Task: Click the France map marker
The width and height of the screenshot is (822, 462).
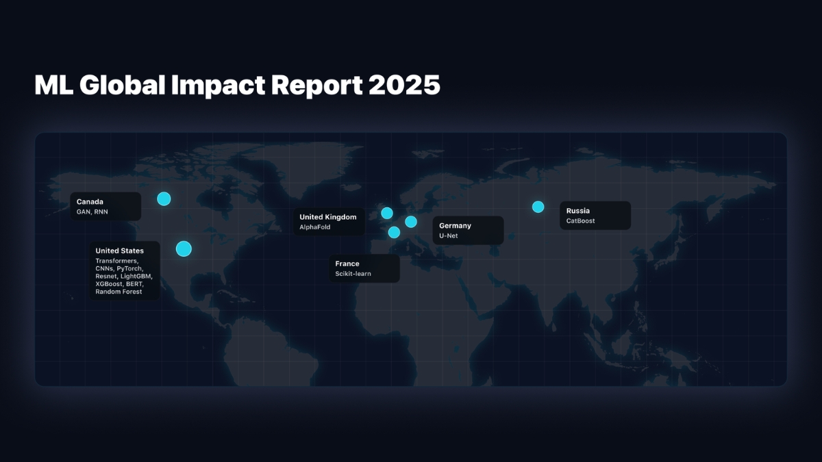Action: [x=395, y=233]
